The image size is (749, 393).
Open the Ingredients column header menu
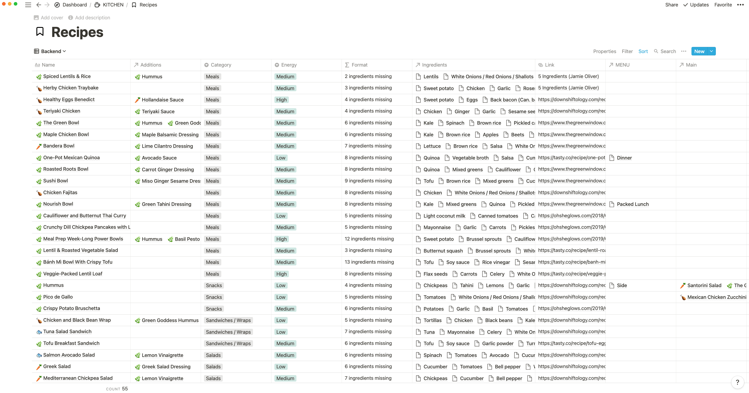pos(474,65)
